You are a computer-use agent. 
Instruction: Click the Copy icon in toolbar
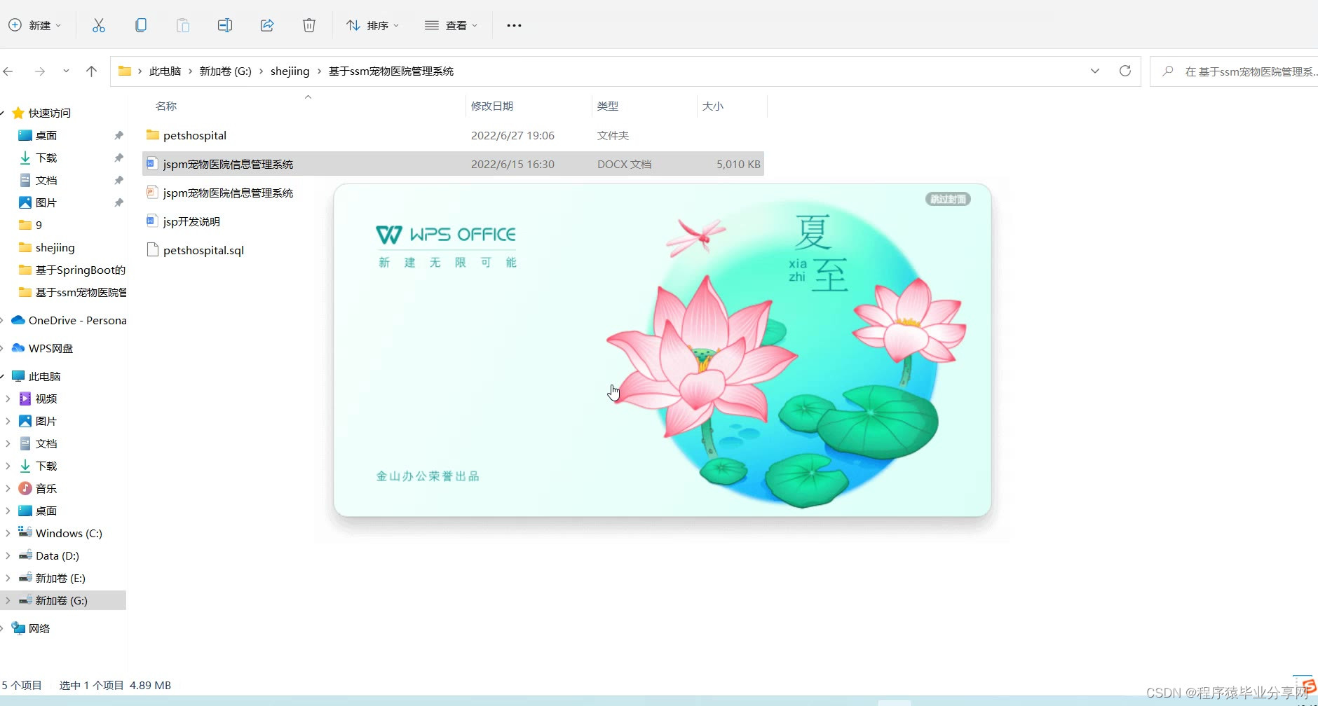[x=141, y=25]
